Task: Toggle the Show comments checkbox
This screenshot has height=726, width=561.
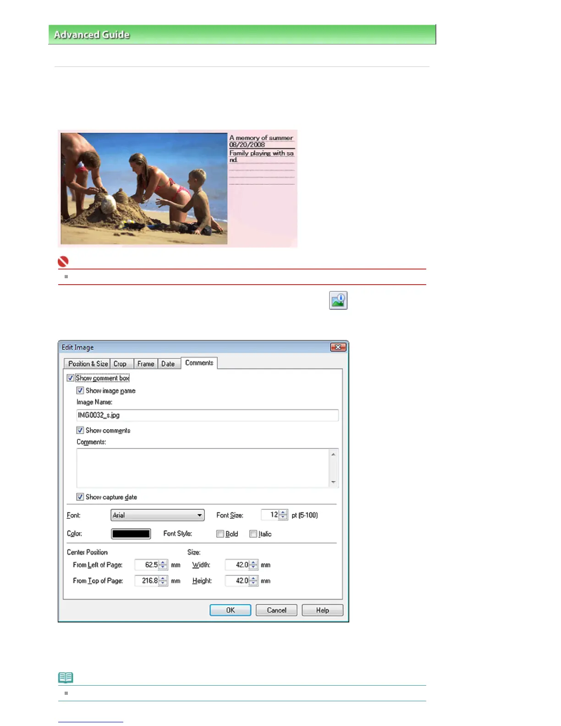Action: coord(80,430)
